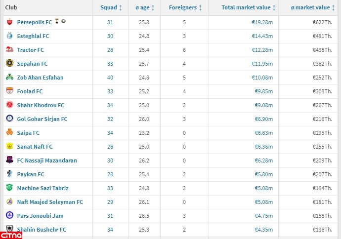Screen dimensions: 341x239
Task: Click the trophy icon beside Persepolis FC
Action: [57, 22]
